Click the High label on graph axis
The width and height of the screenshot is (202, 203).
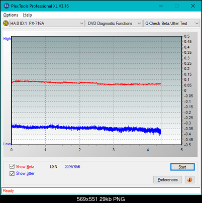tap(7, 39)
